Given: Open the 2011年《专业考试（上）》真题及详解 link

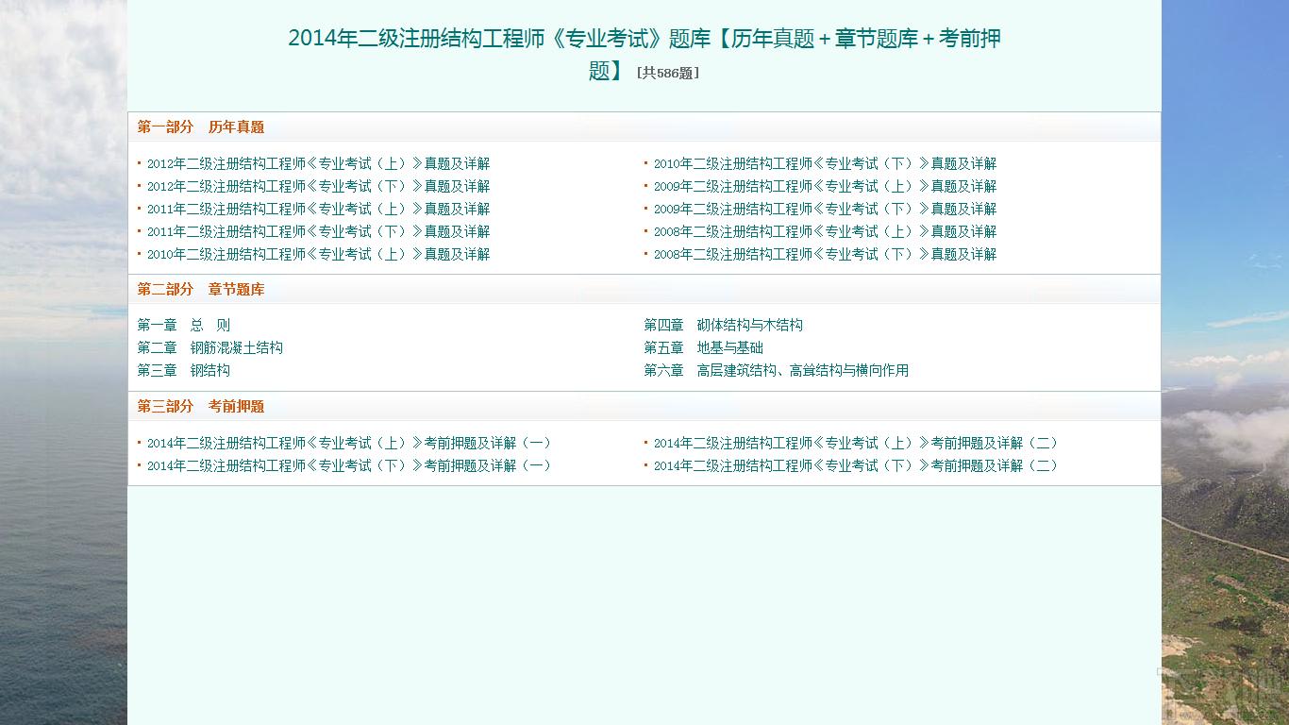Looking at the screenshot, I should (318, 208).
